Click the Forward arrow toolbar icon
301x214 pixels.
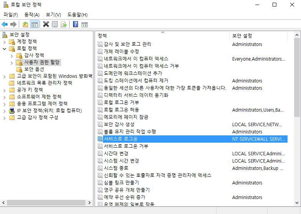[x=13, y=24]
